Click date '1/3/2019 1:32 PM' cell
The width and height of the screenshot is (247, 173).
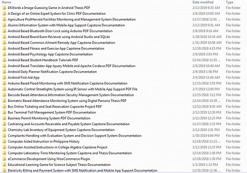coord(205,165)
